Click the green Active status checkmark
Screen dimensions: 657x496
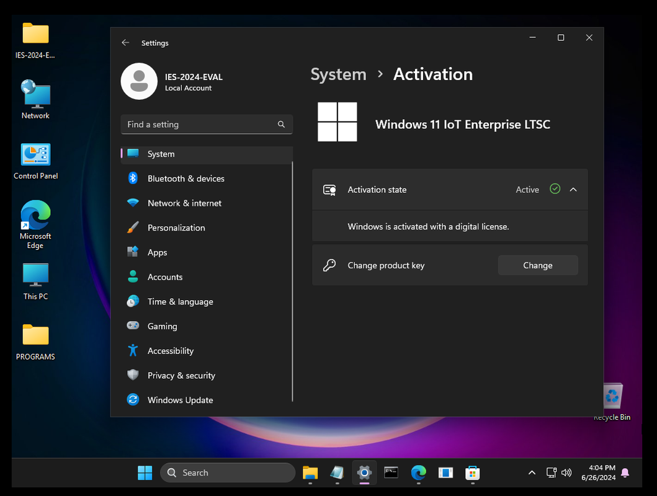coord(555,189)
